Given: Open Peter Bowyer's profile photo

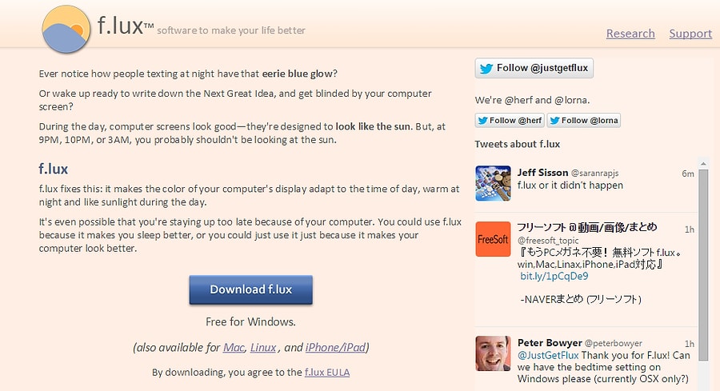Looking at the screenshot, I should tap(493, 353).
